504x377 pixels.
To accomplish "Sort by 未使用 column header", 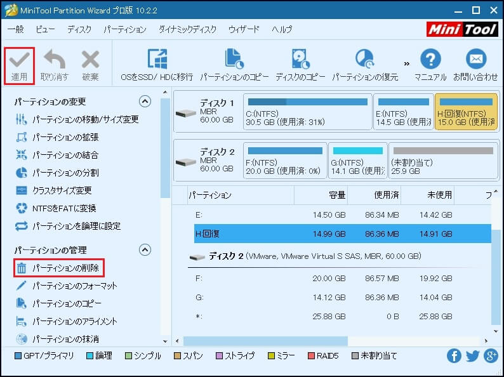I will pyautogui.click(x=427, y=195).
